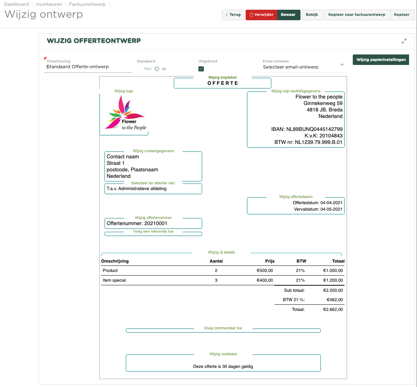This screenshot has width=417, height=387.
Task: Open Voorkeuren in the breadcrumb
Action: pos(49,4)
